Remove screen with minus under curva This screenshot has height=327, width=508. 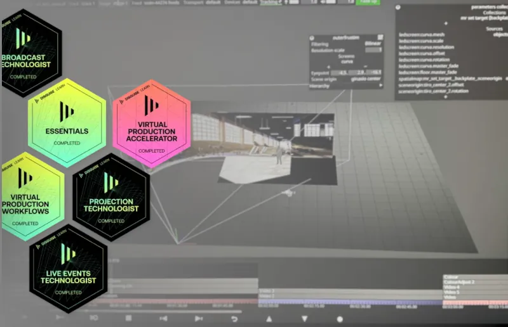(x=366, y=67)
